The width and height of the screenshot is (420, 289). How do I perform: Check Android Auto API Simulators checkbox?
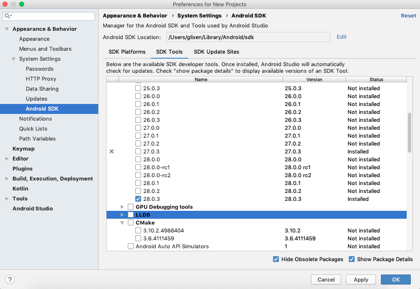click(x=131, y=246)
